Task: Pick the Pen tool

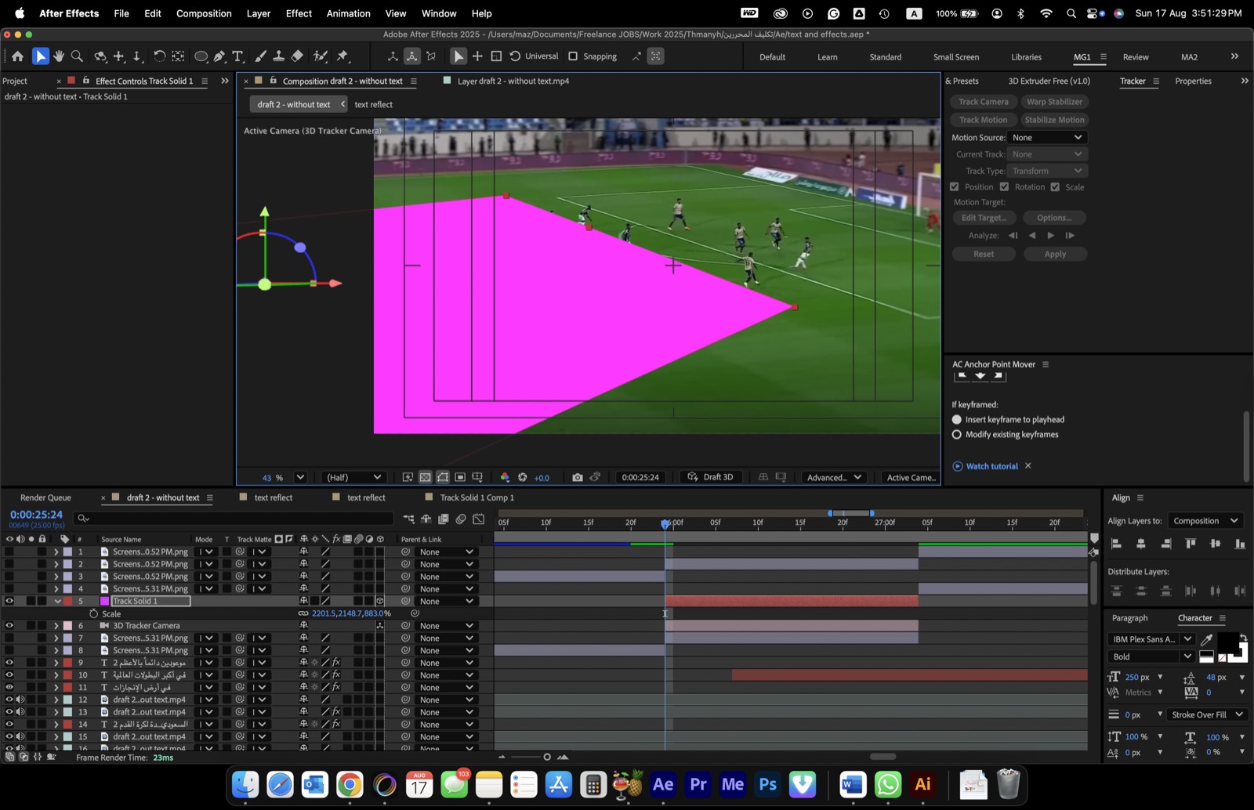Action: (x=219, y=56)
